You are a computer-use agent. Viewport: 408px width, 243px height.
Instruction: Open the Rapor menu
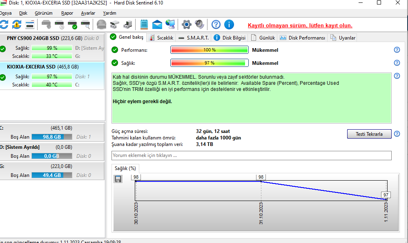coord(67,13)
